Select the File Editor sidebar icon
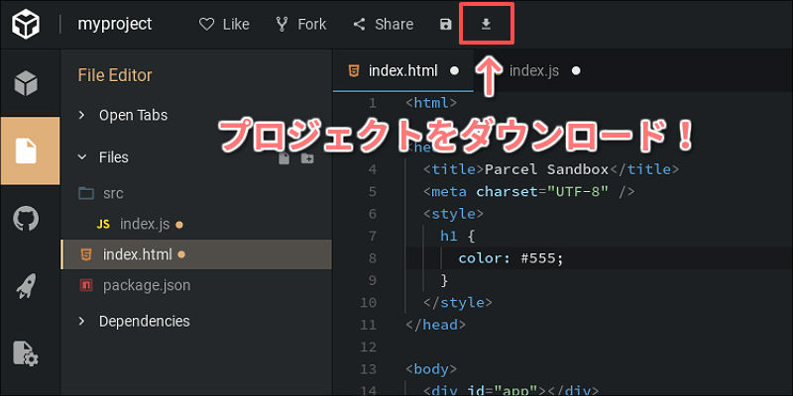Screen dimensions: 793x396 click(30, 151)
